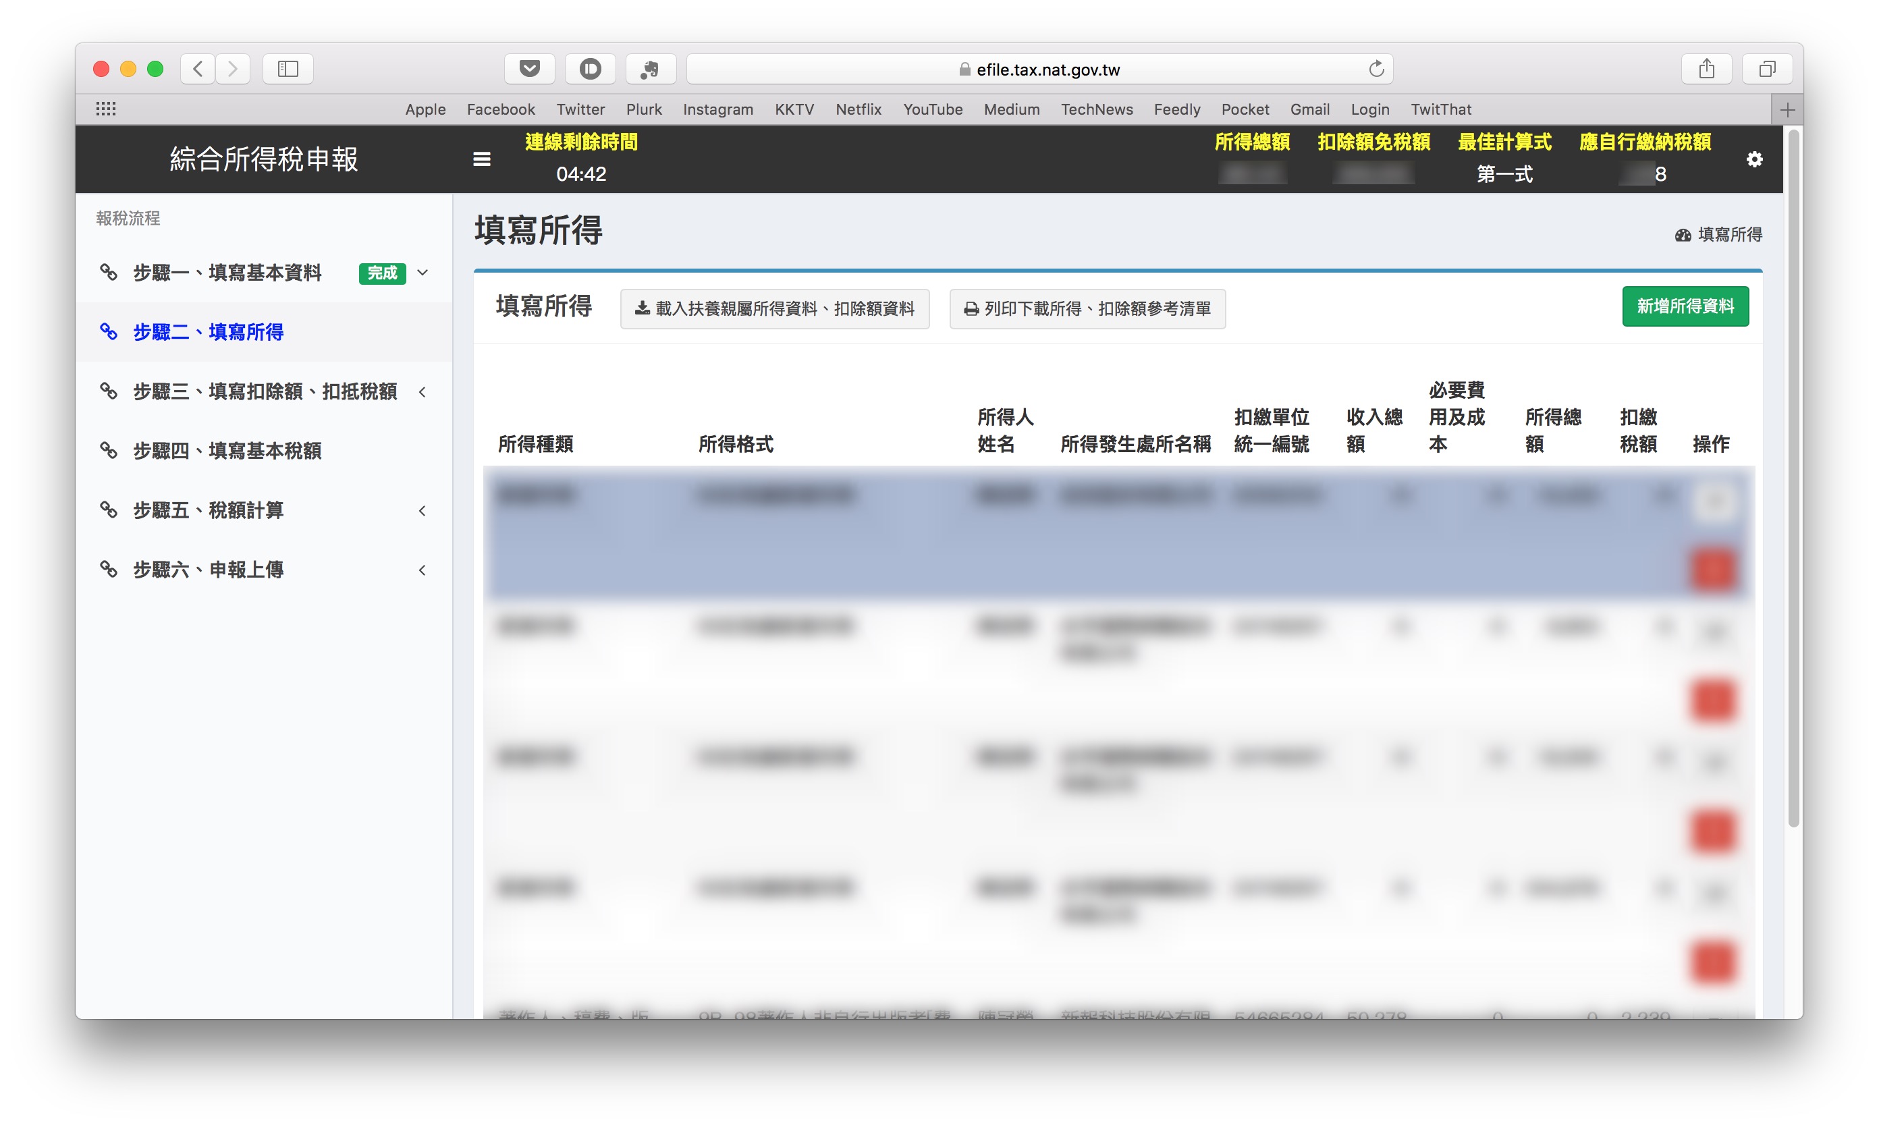The image size is (1879, 1127).
Task: Open the Feedly bookmark
Action: click(1176, 109)
